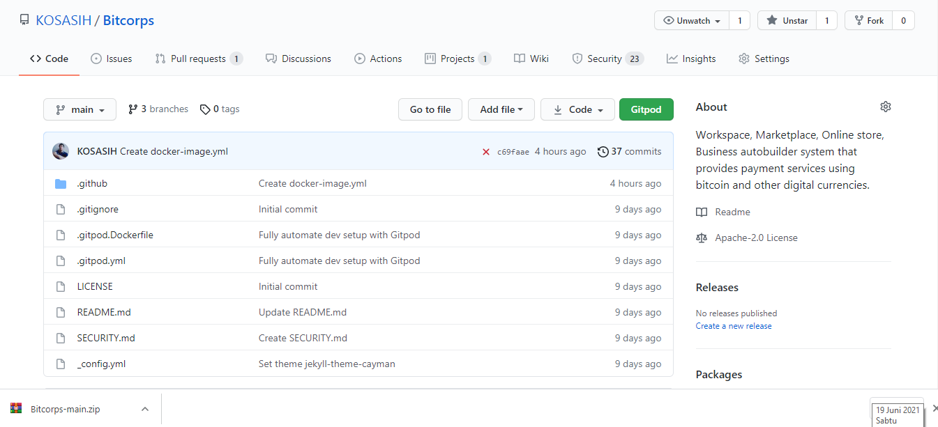This screenshot has width=938, height=427.
Task: Expand the green-adjacent Code download dropdown
Action: coord(577,109)
